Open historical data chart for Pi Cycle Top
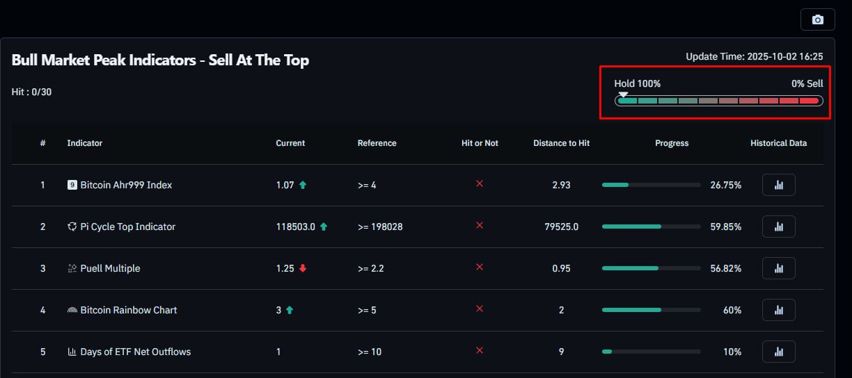The image size is (852, 378). tap(779, 227)
